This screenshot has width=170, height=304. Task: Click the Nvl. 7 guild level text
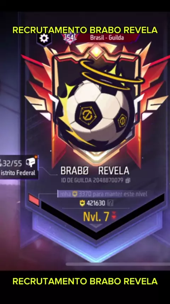coord(96,216)
